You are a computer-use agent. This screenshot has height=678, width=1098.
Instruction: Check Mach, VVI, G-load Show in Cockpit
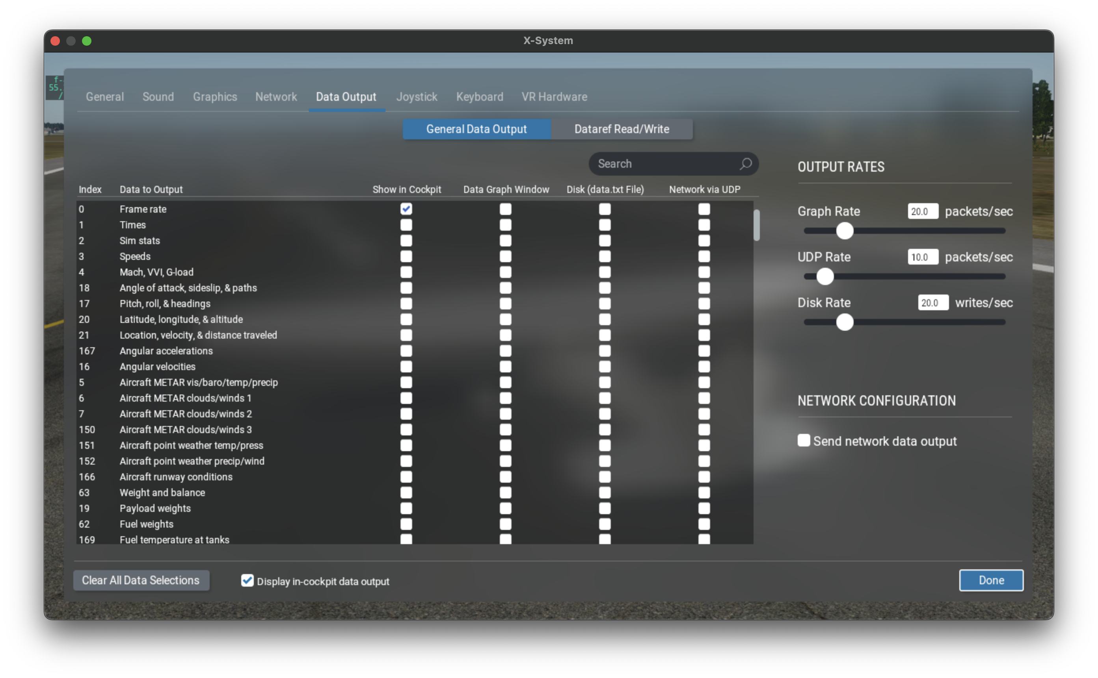(x=406, y=272)
